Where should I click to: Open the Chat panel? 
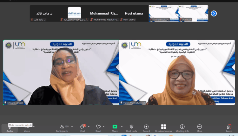82,128
